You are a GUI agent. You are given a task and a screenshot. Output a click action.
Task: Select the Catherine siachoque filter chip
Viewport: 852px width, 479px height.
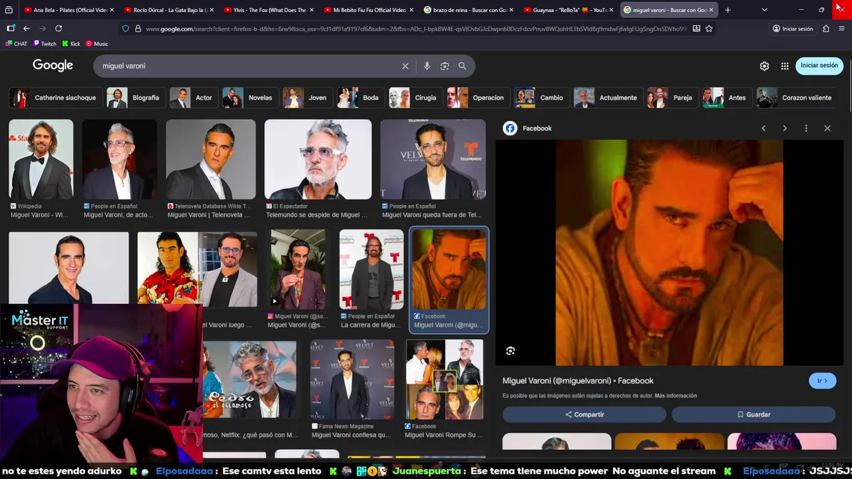tap(56, 98)
